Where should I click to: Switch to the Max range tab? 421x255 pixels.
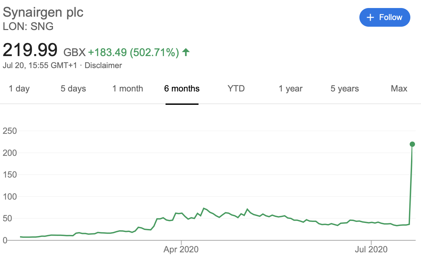tap(399, 88)
